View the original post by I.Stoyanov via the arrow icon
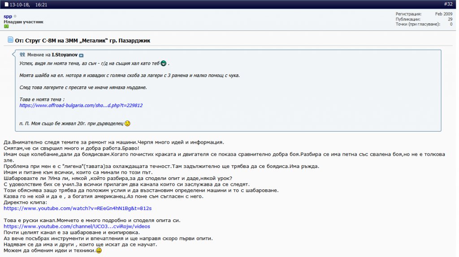The height and width of the screenshot is (257, 459). [x=81, y=55]
